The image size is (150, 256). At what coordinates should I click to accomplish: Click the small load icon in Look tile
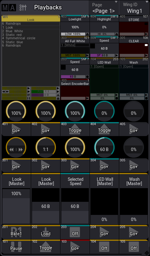coord(58,95)
